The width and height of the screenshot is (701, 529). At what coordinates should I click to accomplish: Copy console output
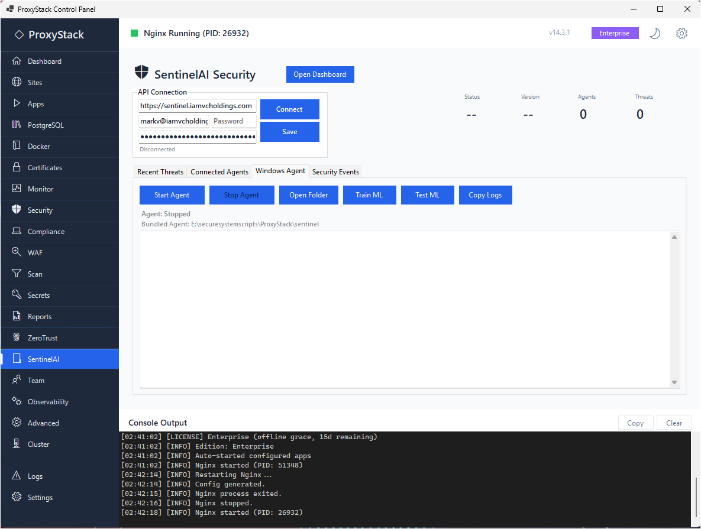pyautogui.click(x=635, y=423)
